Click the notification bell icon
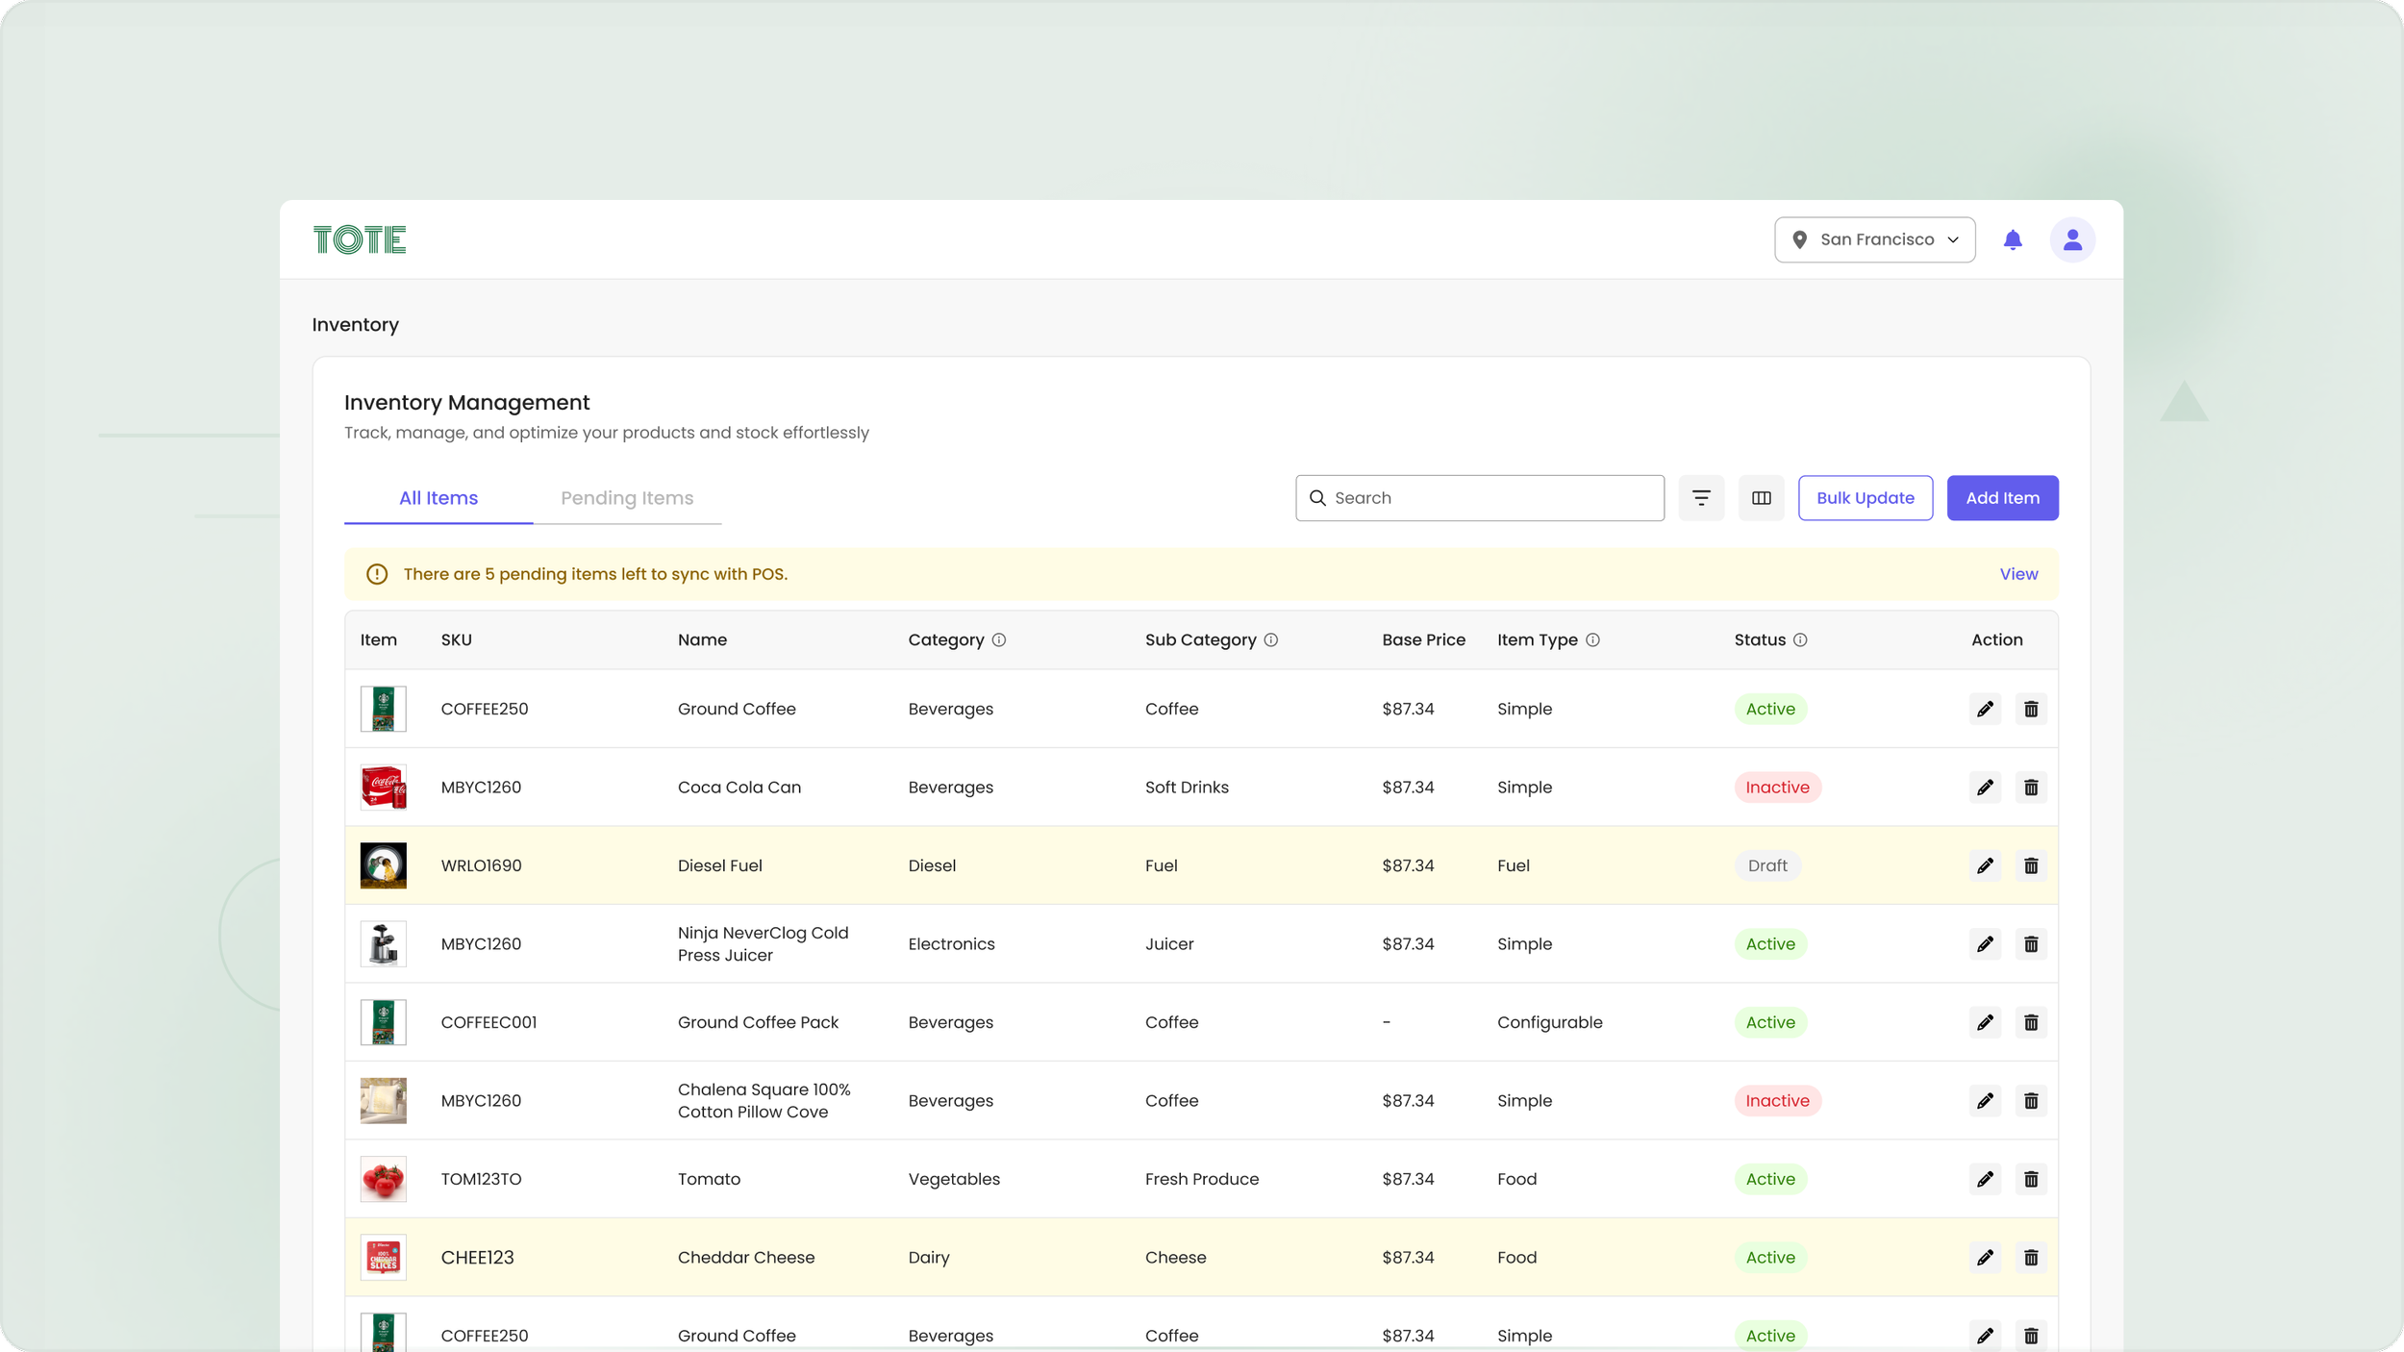Screen dimensions: 2404x1352 pyautogui.click(x=2012, y=239)
